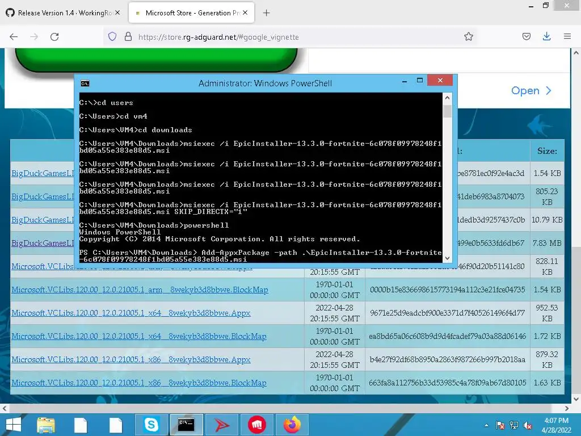Viewport: 581px width, 436px height.
Task: Select the Microsoft Store Generation tab
Action: pos(191,13)
